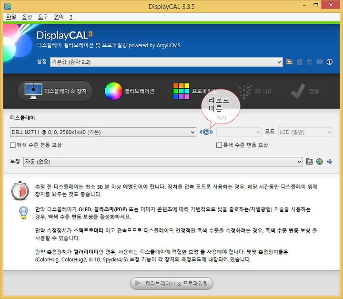Click the DisplayCAL logo text in header
The width and height of the screenshot is (343, 299).
point(64,35)
